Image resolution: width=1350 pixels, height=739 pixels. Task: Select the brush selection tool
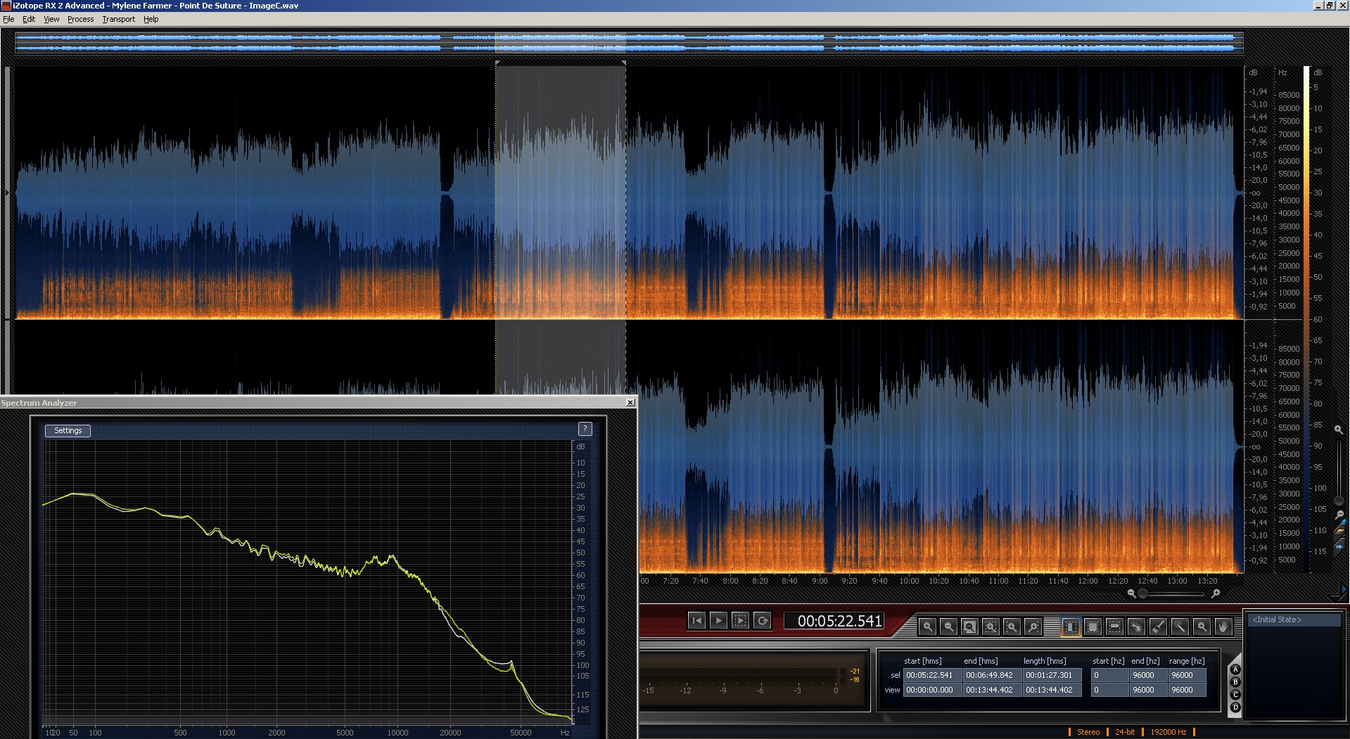coord(1158,626)
